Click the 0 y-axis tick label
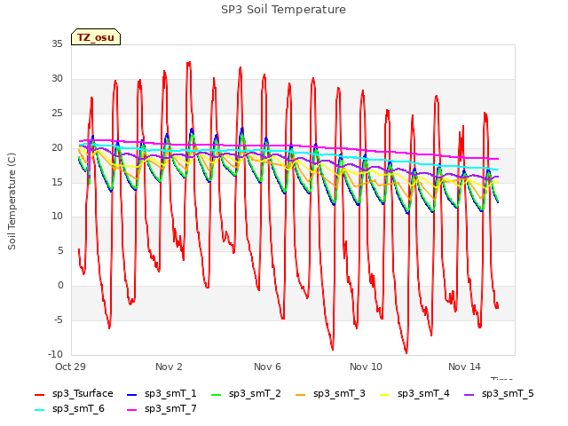This screenshot has width=568, height=426. 60,286
